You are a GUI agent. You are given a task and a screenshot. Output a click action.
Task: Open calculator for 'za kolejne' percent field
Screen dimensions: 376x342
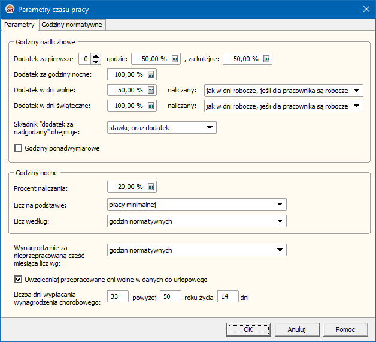[x=266, y=59]
